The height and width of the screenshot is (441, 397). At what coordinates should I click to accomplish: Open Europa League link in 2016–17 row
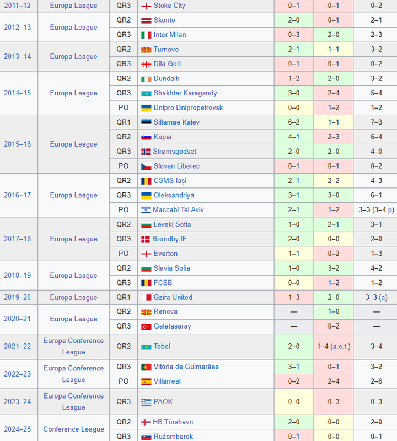coord(74,196)
